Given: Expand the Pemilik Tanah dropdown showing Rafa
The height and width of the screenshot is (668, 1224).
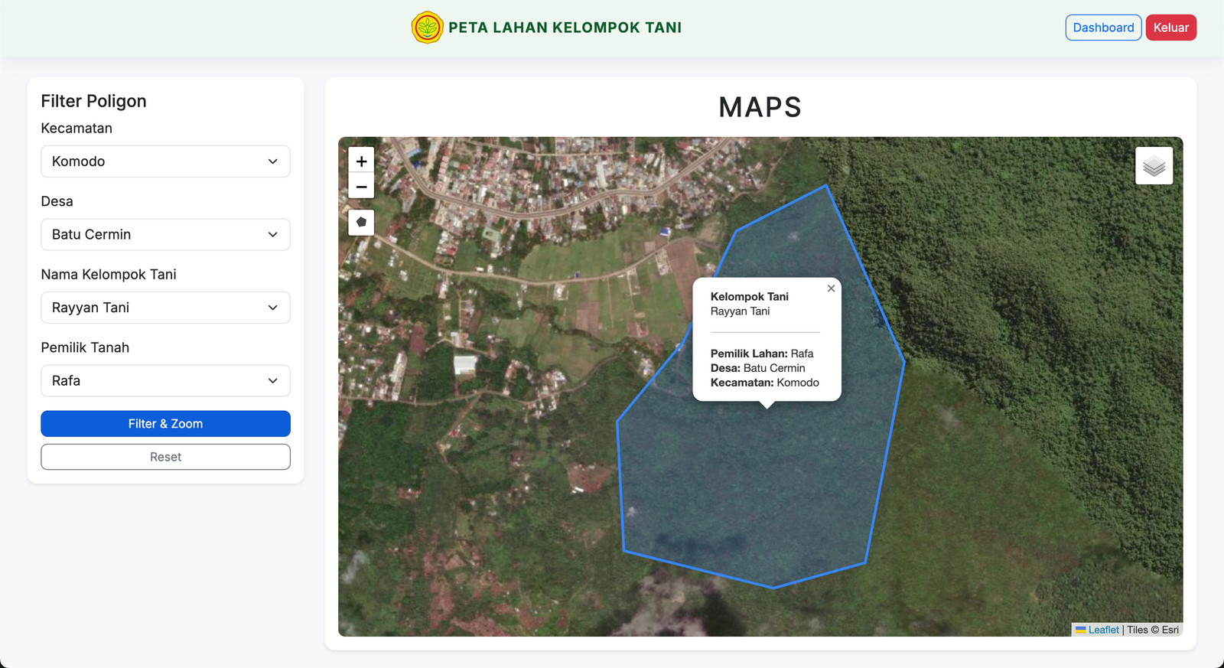Looking at the screenshot, I should 165,380.
